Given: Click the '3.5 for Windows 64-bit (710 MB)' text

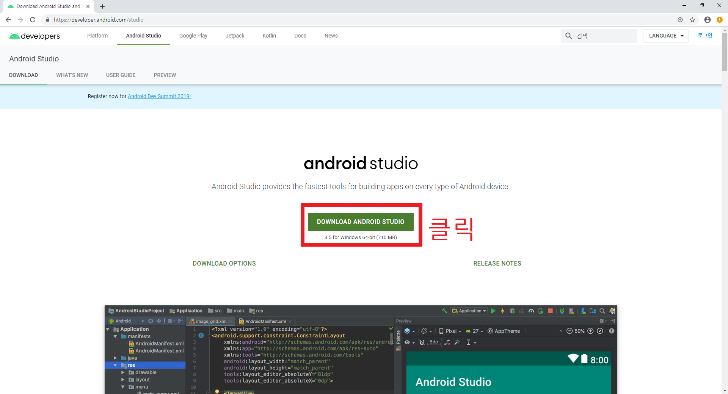Looking at the screenshot, I should click(x=361, y=238).
